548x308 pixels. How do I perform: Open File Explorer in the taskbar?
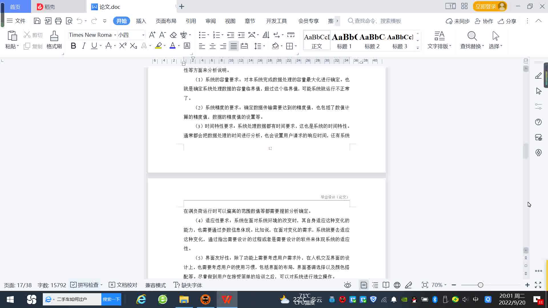pyautogui.click(x=184, y=299)
